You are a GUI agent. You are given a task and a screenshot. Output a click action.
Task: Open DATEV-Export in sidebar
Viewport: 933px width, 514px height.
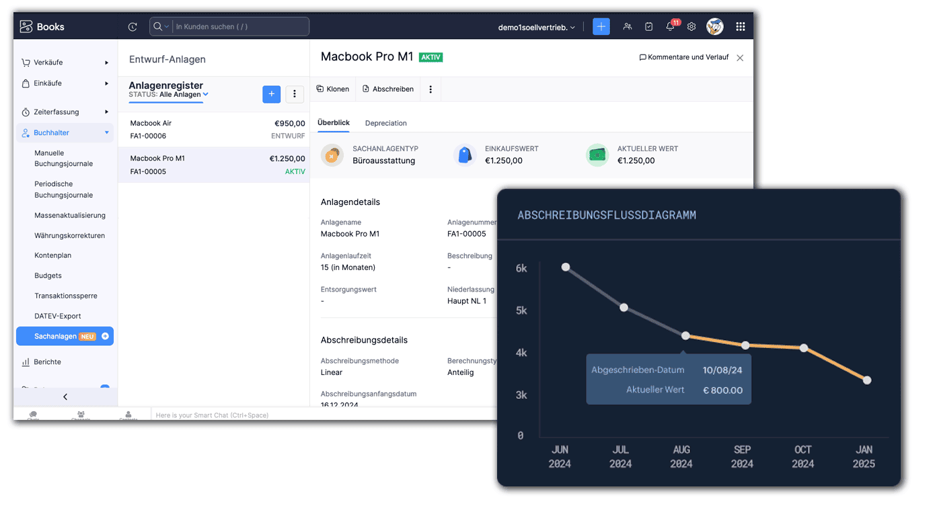(58, 316)
